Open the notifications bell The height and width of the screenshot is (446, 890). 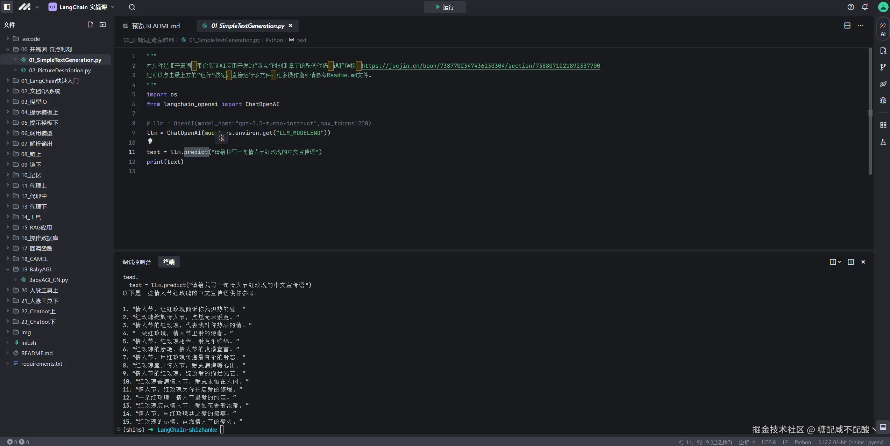(865, 7)
